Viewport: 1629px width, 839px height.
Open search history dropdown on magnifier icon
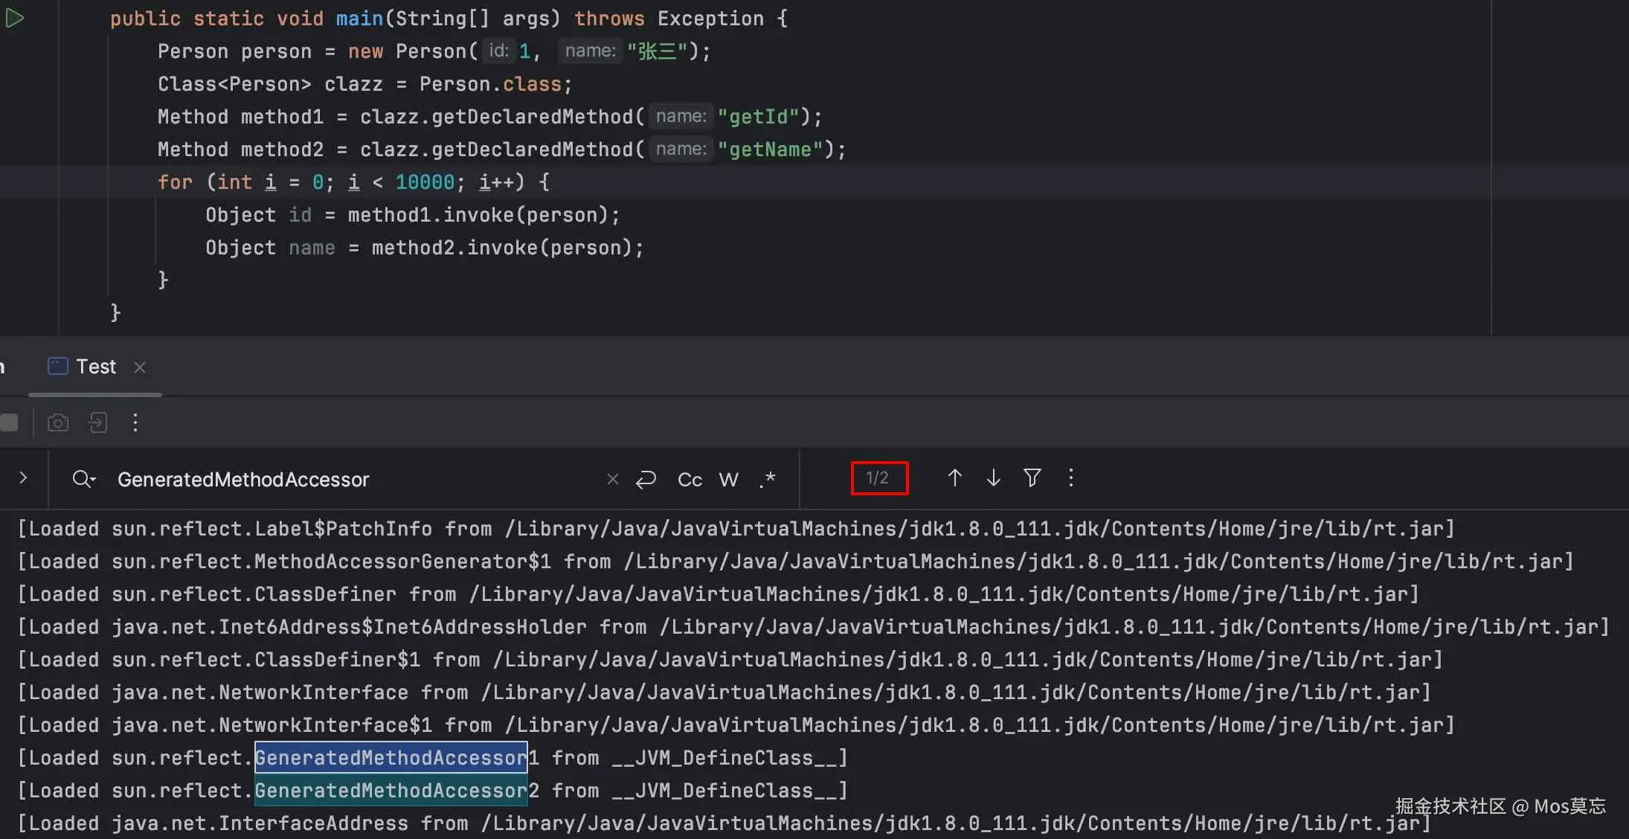(x=84, y=479)
